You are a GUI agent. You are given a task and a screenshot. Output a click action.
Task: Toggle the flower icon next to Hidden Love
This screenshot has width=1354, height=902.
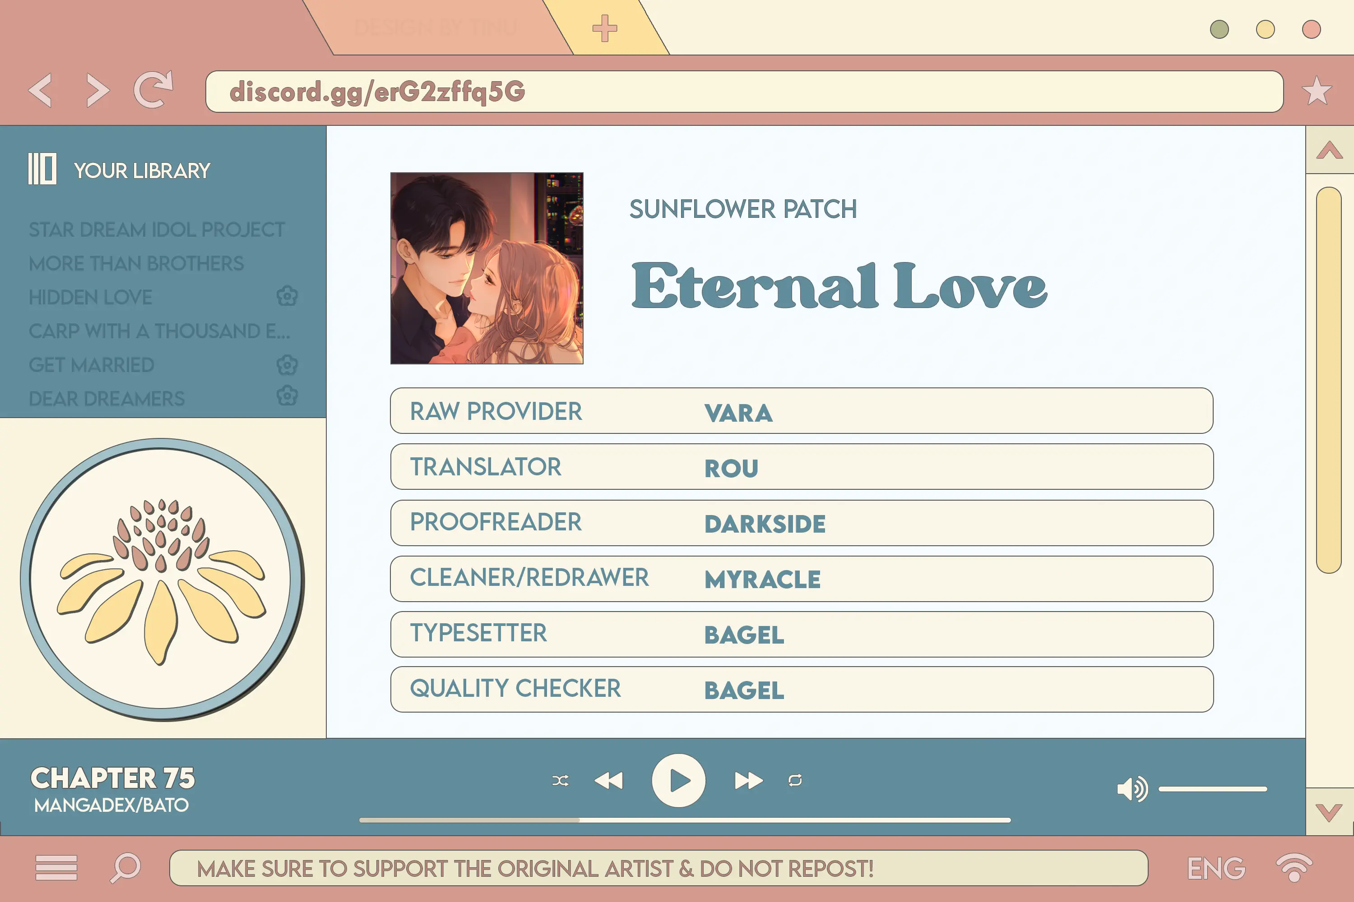[x=288, y=296]
